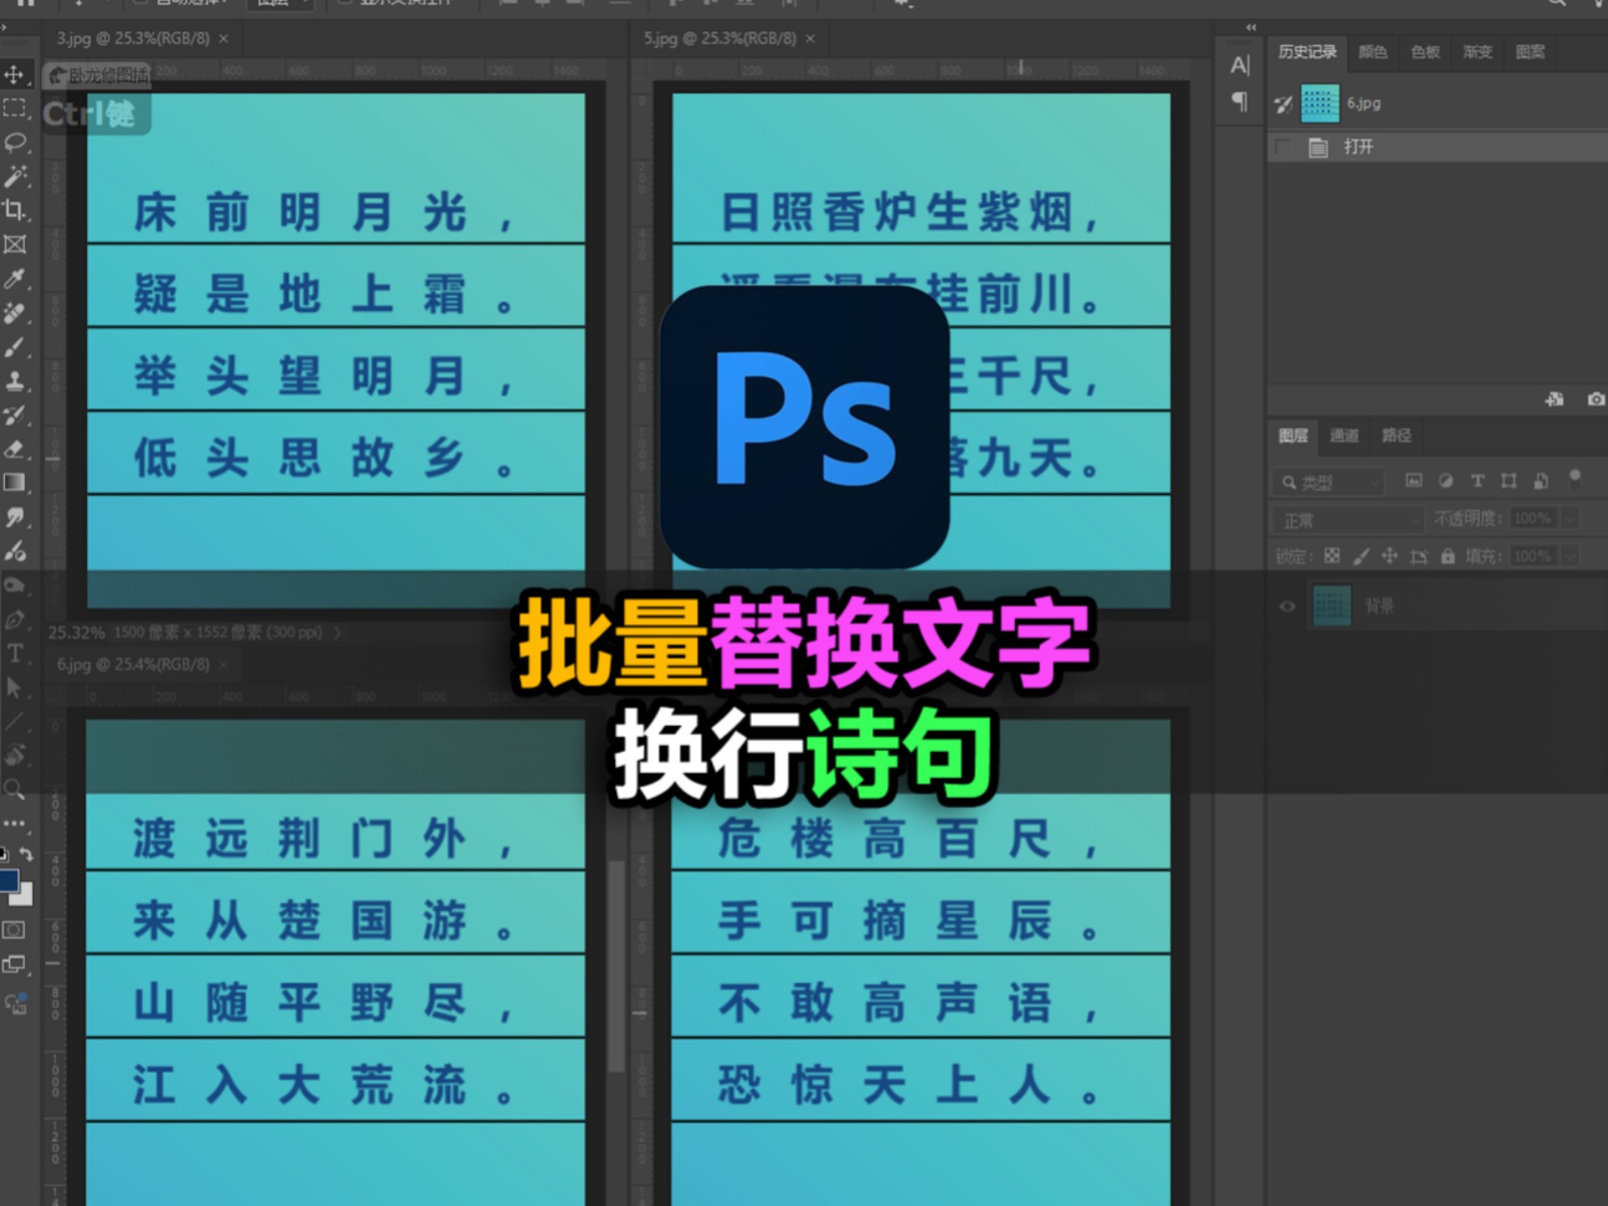
Task: Click the background color swatch
Action: pos(23,896)
